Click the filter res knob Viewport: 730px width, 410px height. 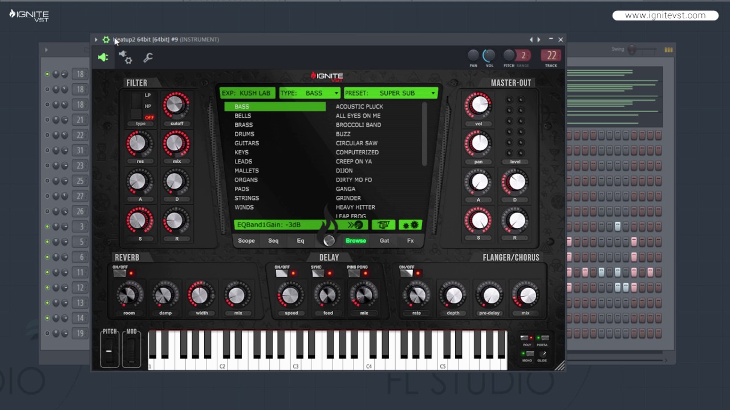[139, 143]
